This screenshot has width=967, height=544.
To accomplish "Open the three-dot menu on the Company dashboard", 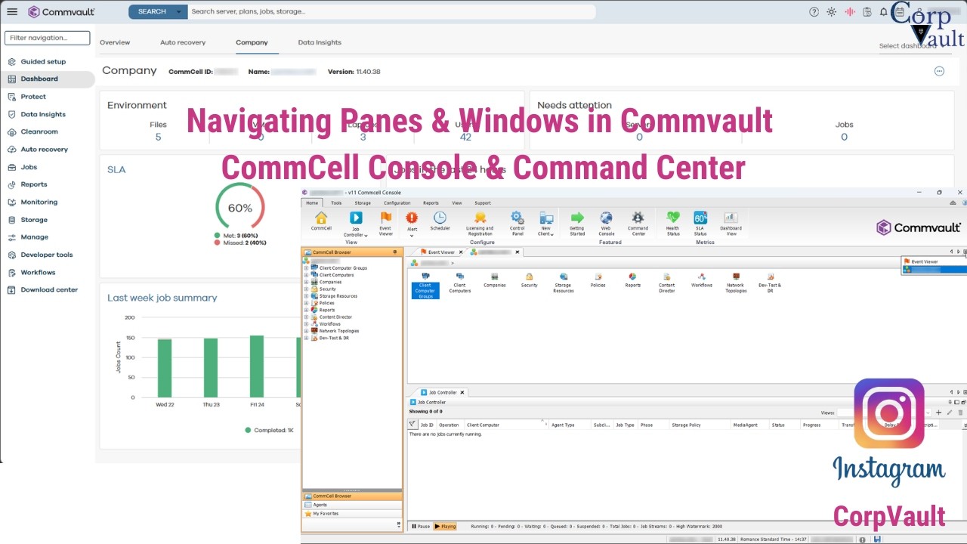I will 939,71.
